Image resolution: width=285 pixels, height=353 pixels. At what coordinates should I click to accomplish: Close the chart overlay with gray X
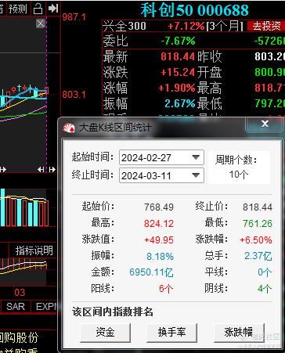[41, 23]
